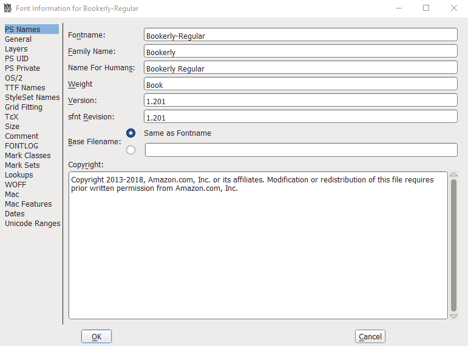The width and height of the screenshot is (468, 346).
Task: Select Mac Features category
Action: tap(29, 204)
